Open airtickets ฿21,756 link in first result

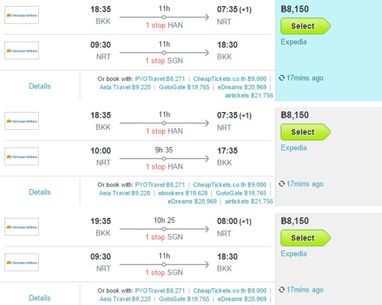click(x=249, y=96)
